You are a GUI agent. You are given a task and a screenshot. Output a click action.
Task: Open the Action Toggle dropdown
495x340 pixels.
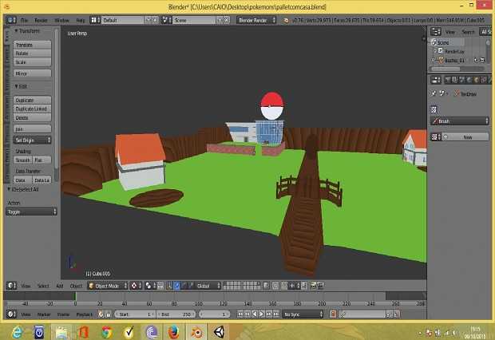pyautogui.click(x=32, y=212)
